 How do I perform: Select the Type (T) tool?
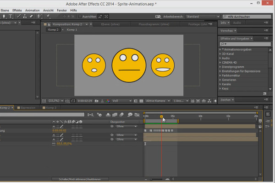11,16
